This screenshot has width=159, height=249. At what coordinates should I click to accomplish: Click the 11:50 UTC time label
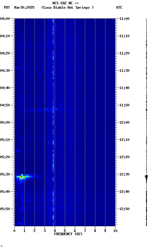tap(124, 105)
